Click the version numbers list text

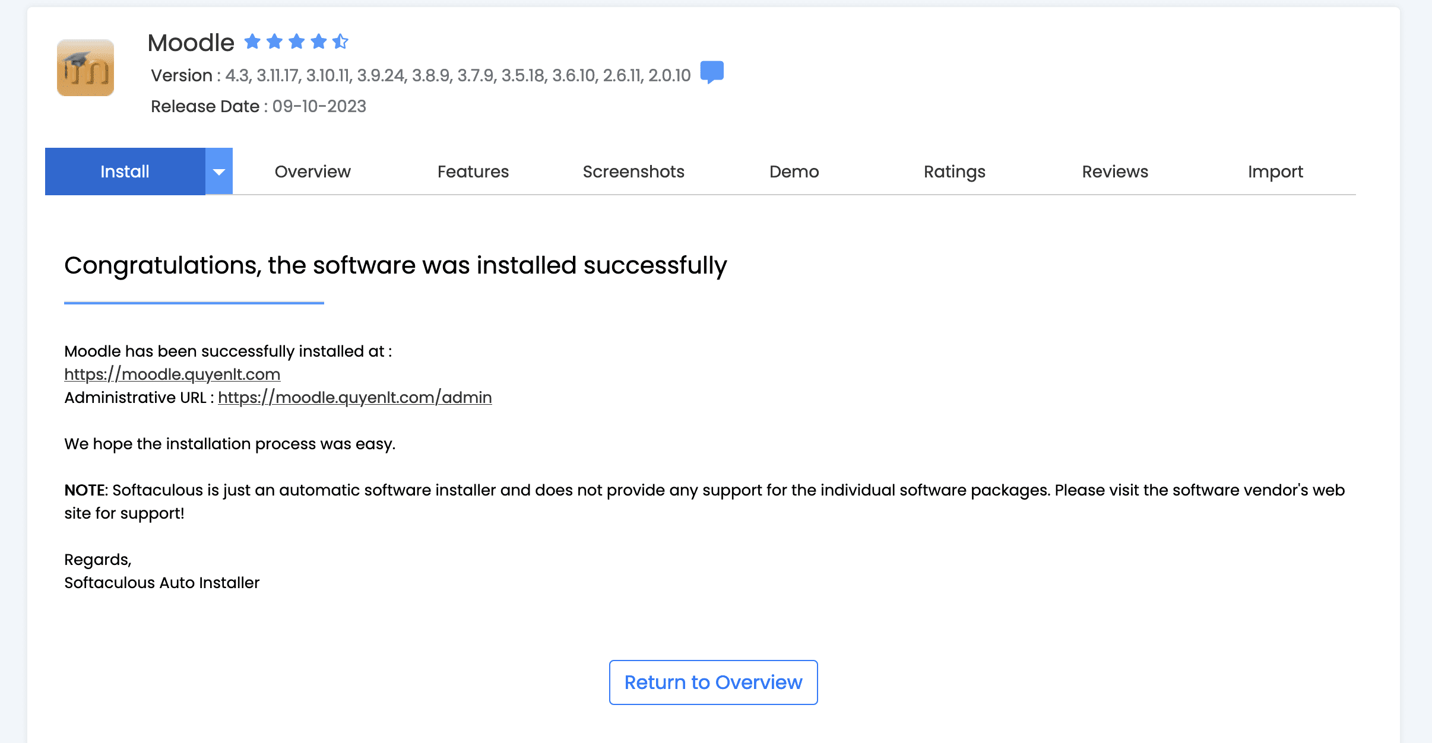pos(458,75)
